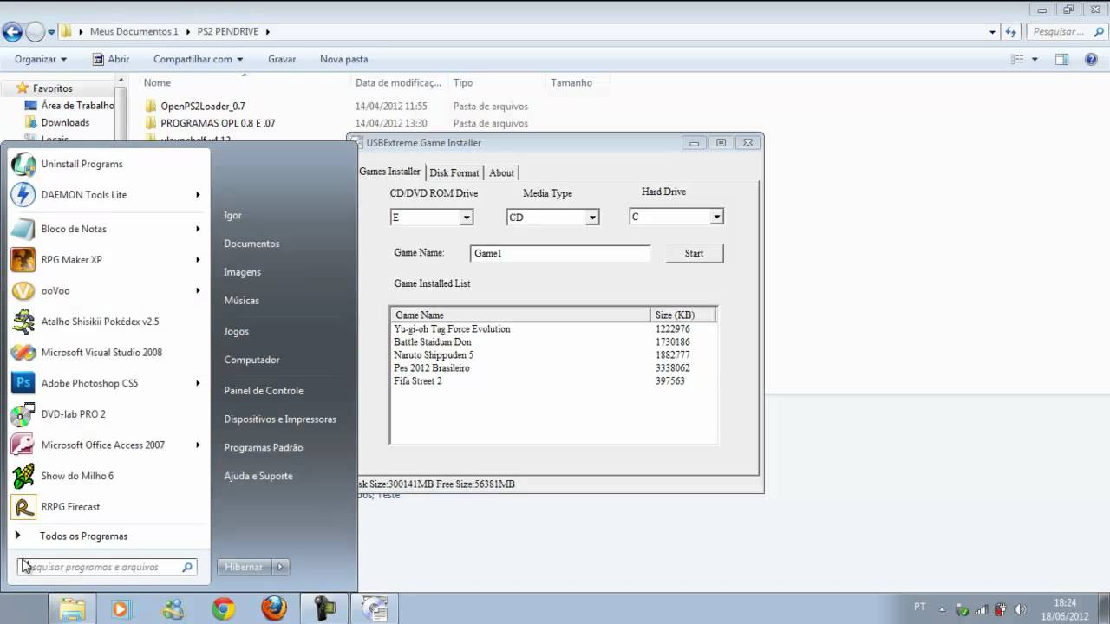This screenshot has width=1110, height=624.
Task: Click Abrir in Explorer toolbar
Action: [x=110, y=59]
